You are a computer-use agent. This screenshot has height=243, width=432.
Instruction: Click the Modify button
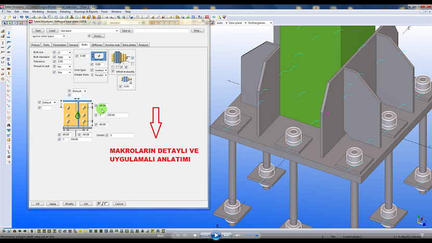point(69,204)
